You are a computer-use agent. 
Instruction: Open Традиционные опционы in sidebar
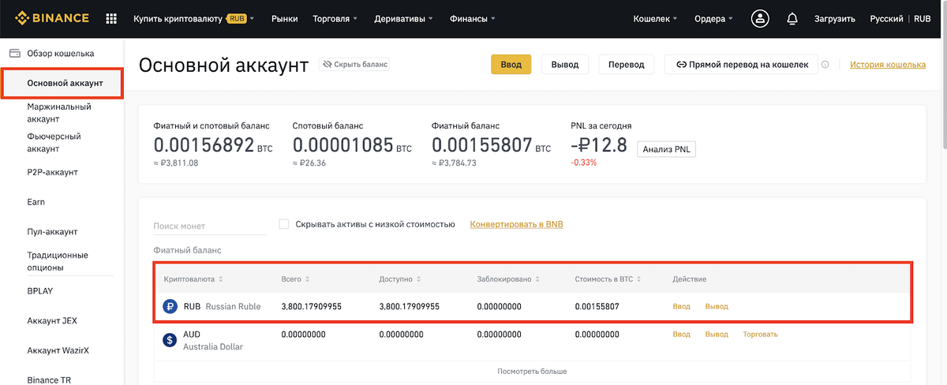point(58,261)
